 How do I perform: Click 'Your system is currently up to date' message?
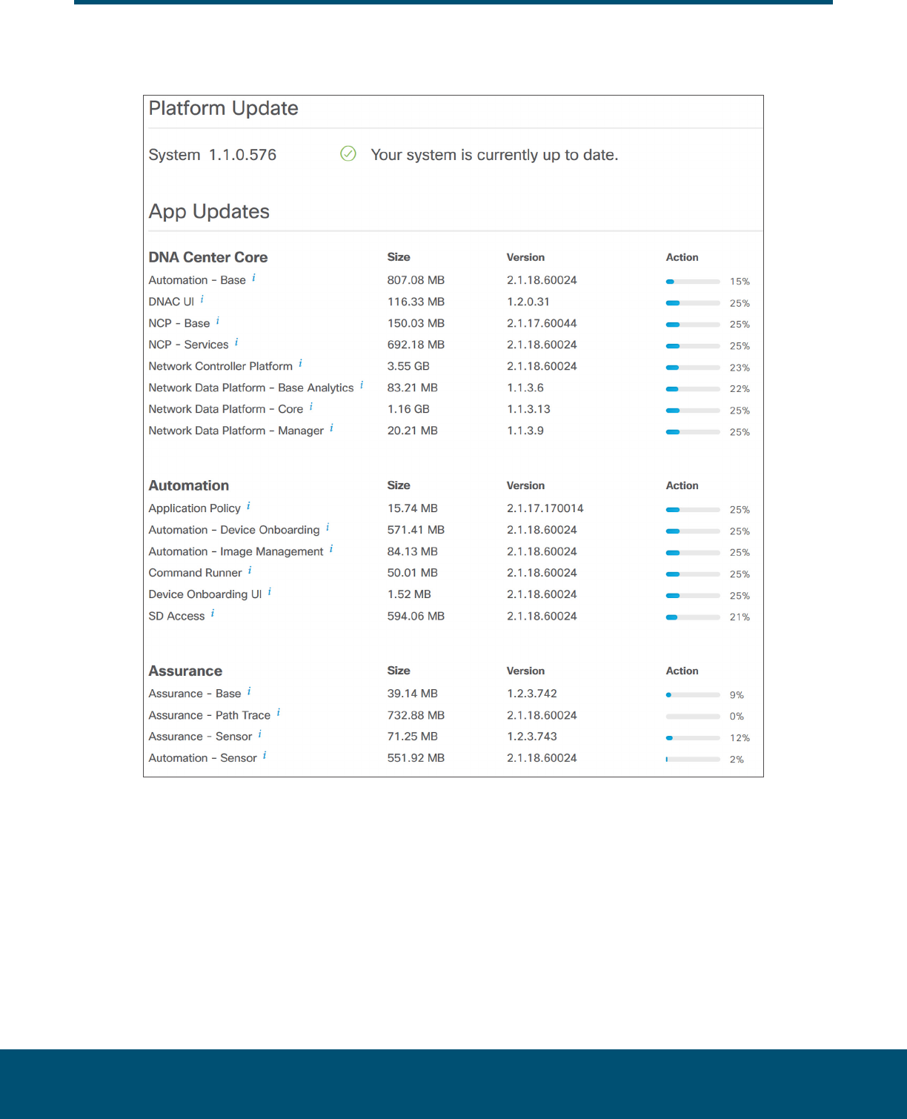(494, 155)
